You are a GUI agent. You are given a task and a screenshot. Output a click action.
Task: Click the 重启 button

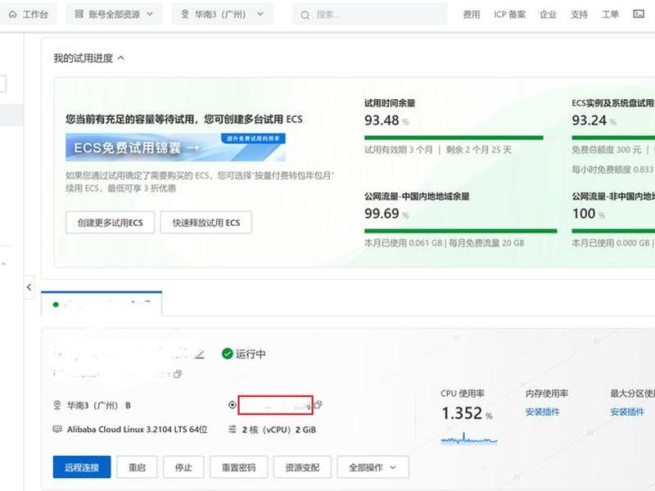coord(137,467)
